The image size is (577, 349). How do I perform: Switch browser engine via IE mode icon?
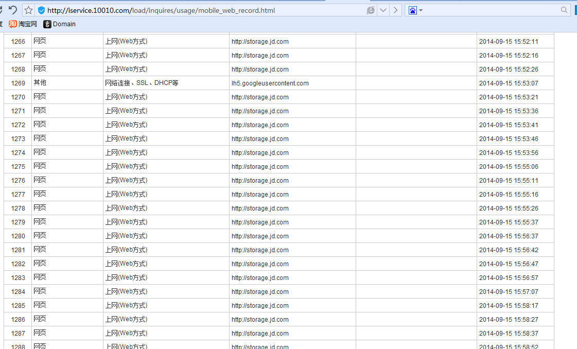pos(371,10)
